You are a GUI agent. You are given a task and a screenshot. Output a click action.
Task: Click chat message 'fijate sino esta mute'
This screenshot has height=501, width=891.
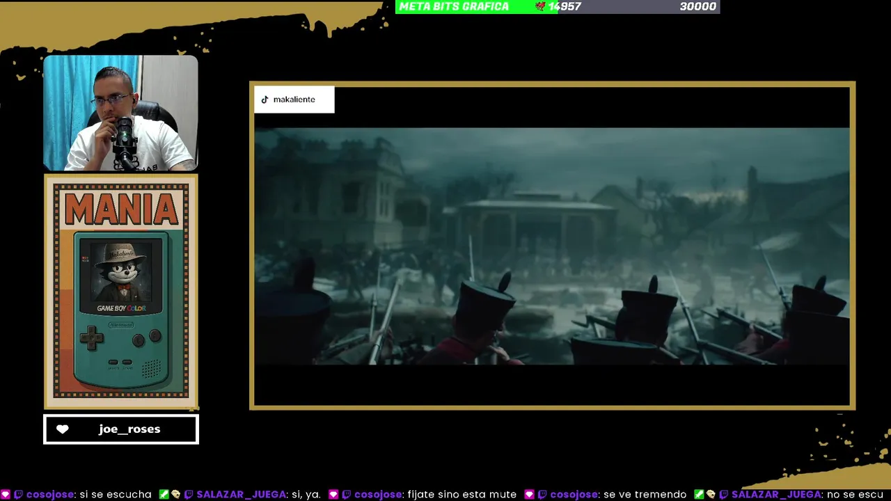pyautogui.click(x=462, y=494)
